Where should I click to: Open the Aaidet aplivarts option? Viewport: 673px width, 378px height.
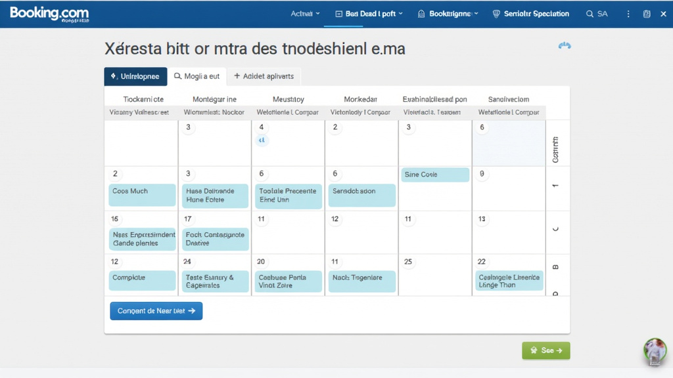[x=265, y=76]
